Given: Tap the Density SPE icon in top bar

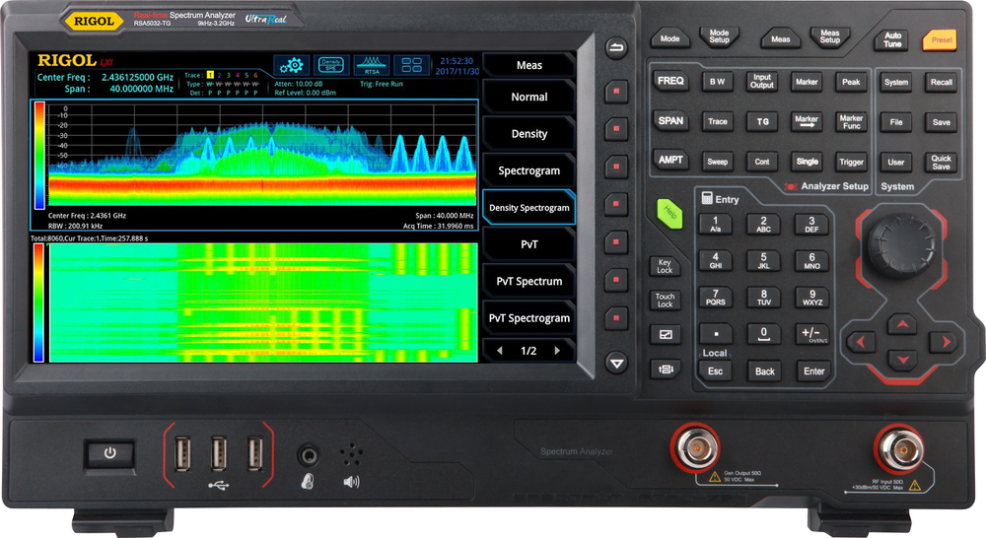Looking at the screenshot, I should tap(331, 66).
